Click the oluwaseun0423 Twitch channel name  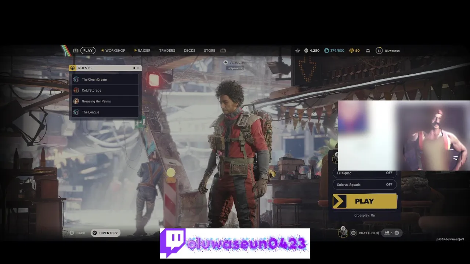pos(246,244)
